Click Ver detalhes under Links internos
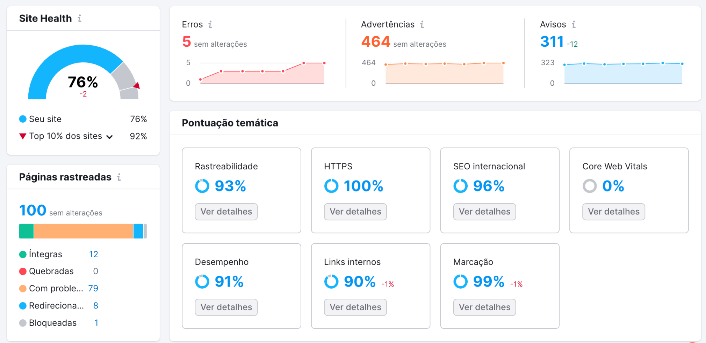This screenshot has width=706, height=343. point(355,307)
